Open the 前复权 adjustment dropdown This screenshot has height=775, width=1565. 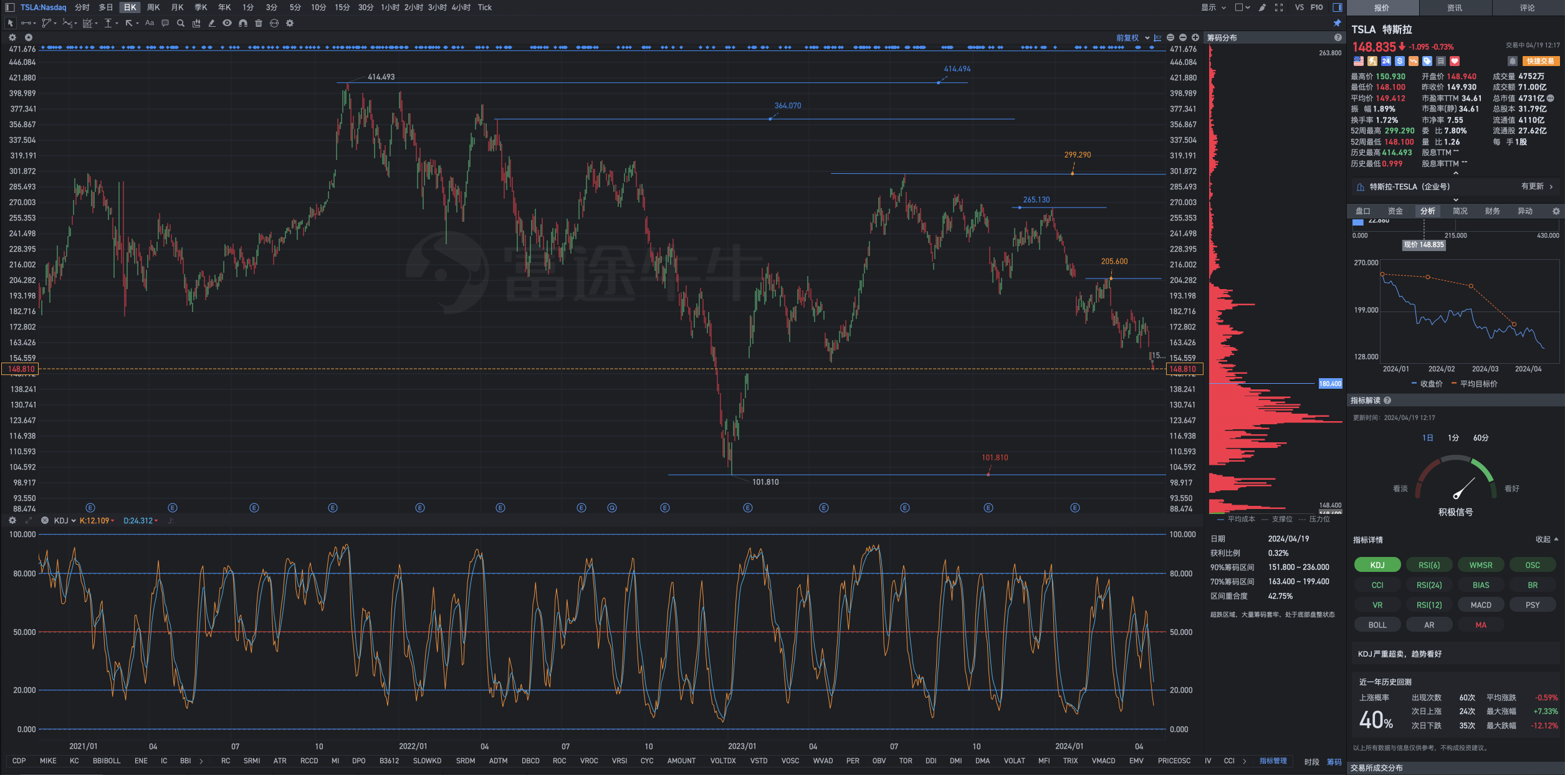pyautogui.click(x=1132, y=38)
